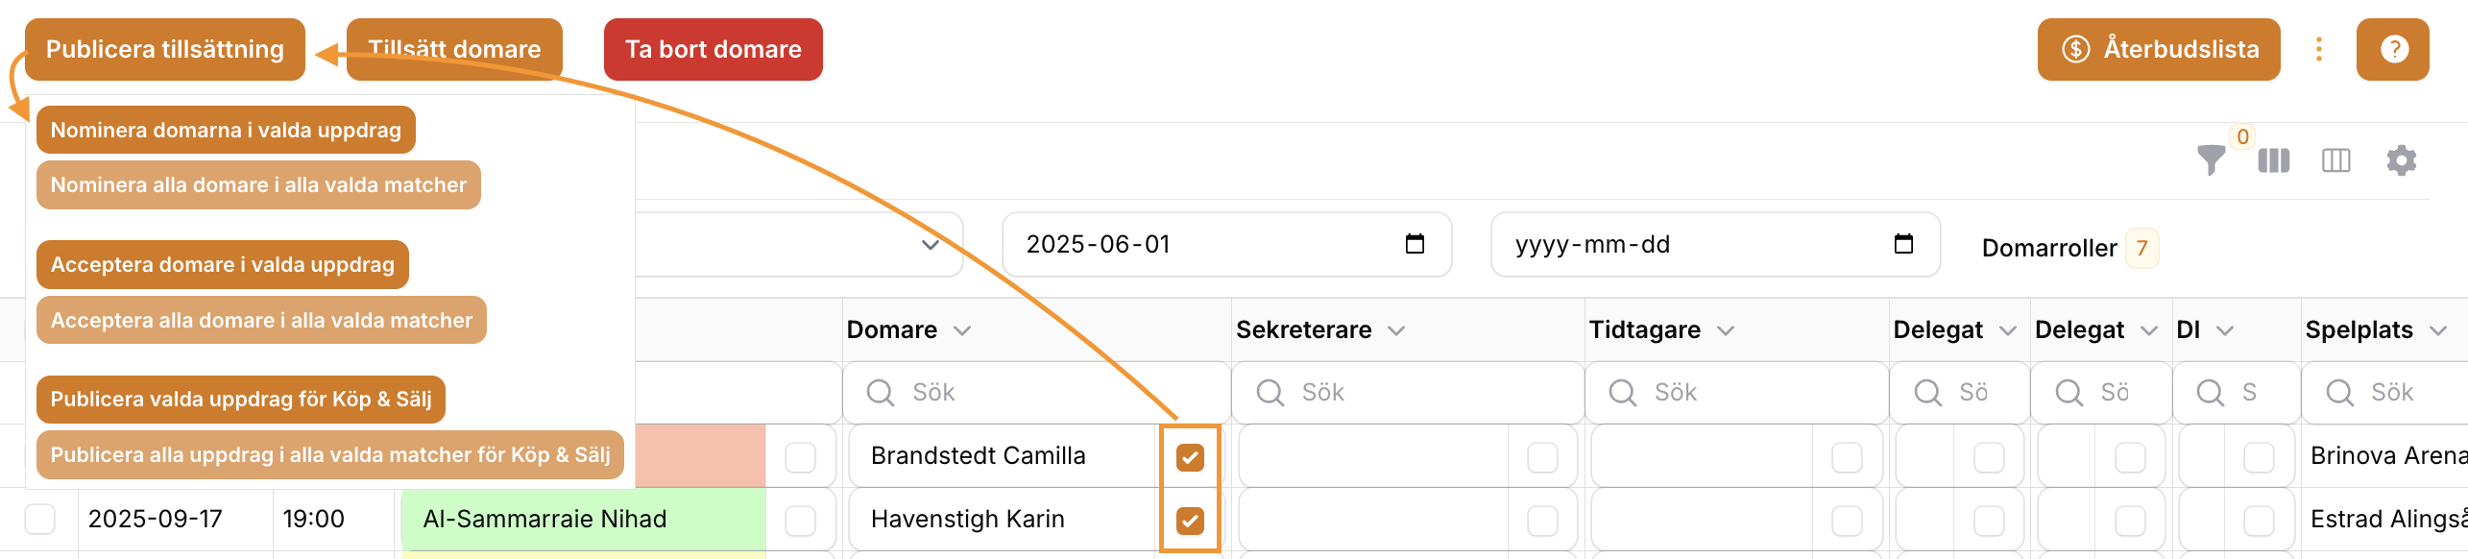Open the three-dot more options menu
This screenshot has height=559, width=2468.
2318,49
